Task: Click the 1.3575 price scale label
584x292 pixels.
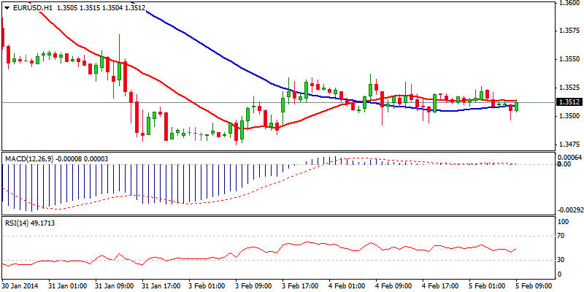Action: click(569, 31)
